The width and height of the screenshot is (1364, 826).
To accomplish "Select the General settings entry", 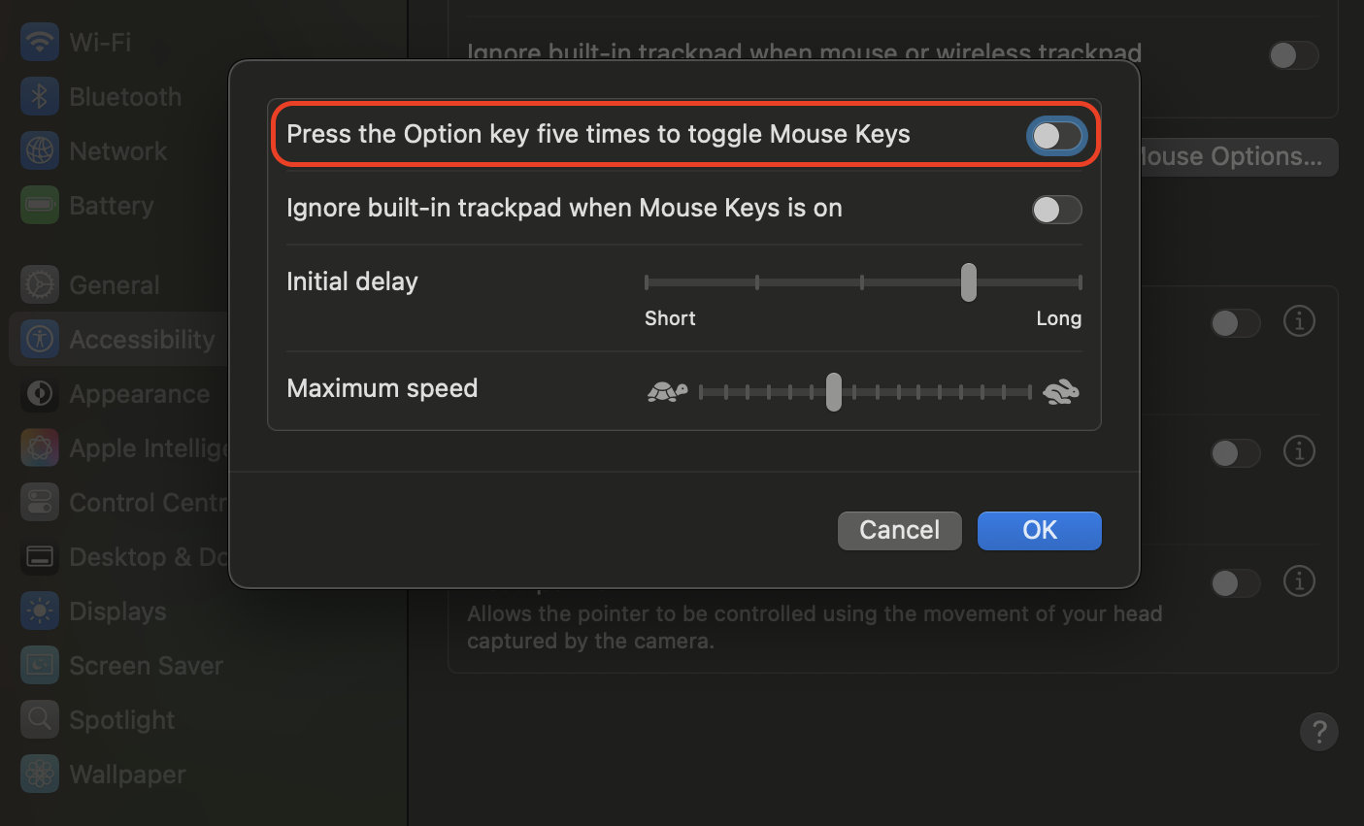I will (x=39, y=284).
